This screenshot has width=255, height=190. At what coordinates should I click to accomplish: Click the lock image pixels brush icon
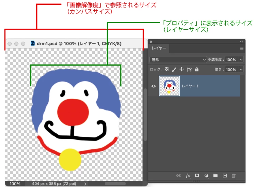[174, 70]
